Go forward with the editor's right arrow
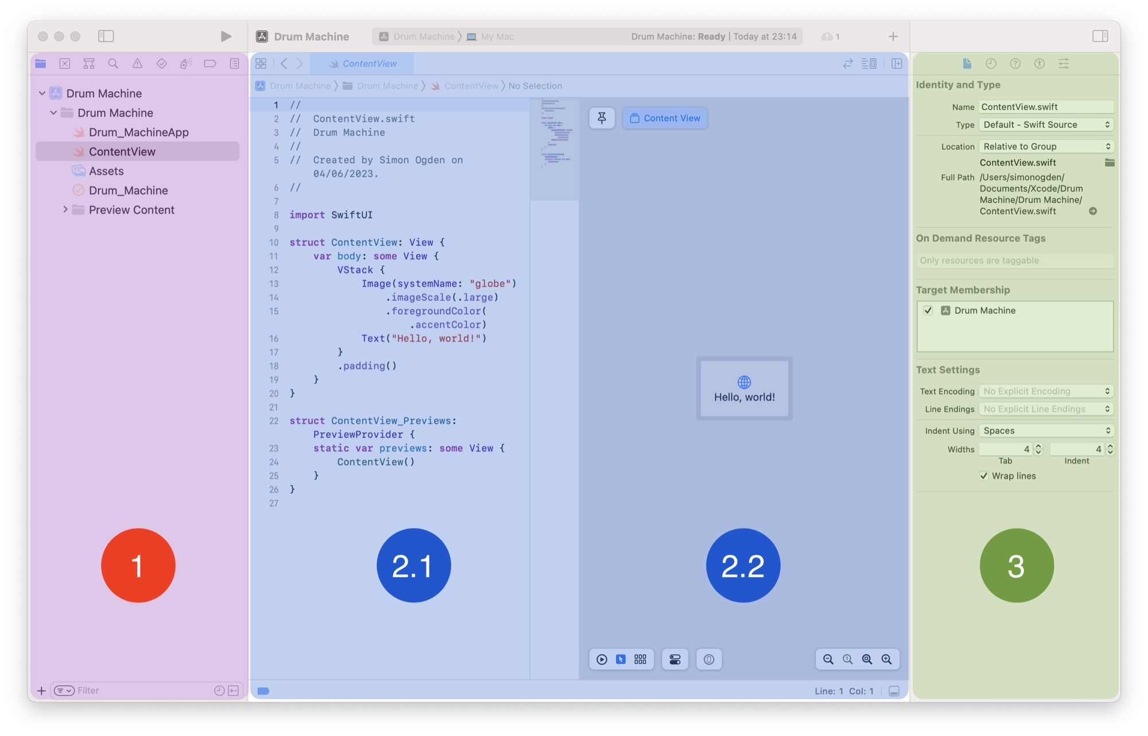Image resolution: width=1148 pixels, height=736 pixels. pos(300,64)
